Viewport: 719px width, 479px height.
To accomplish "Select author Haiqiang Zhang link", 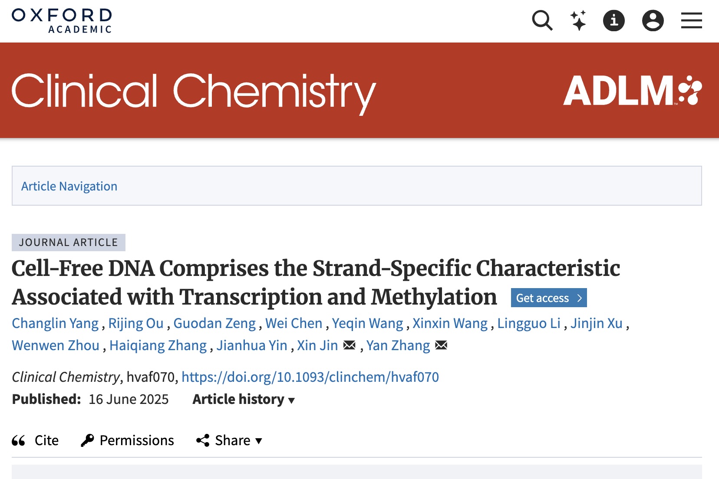I will coord(158,345).
